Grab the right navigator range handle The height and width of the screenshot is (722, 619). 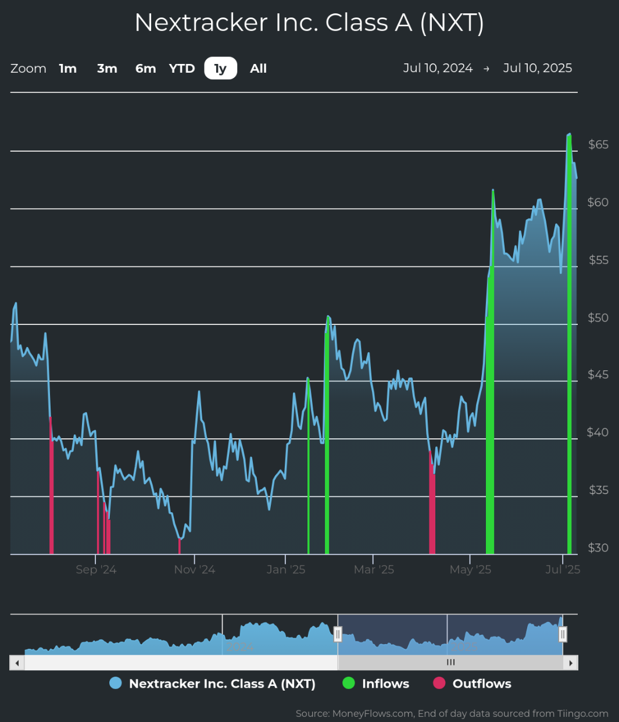563,634
